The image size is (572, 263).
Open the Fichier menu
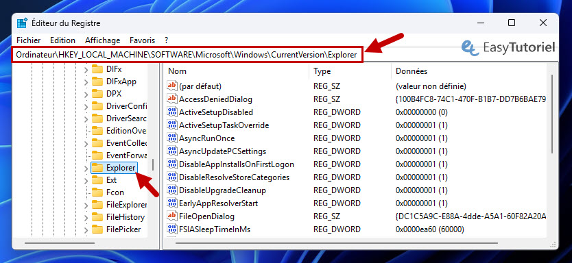point(29,40)
